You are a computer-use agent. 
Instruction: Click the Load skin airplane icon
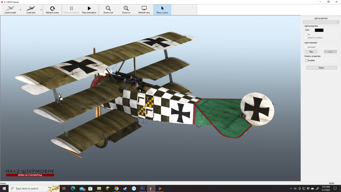coord(31,8)
